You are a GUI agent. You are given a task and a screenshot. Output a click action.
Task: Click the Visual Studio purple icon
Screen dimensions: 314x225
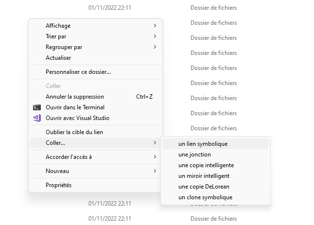point(37,118)
